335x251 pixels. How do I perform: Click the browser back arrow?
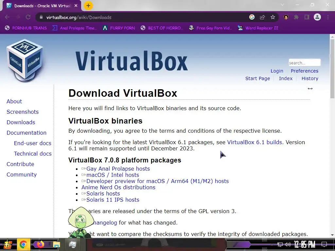click(x=7, y=17)
